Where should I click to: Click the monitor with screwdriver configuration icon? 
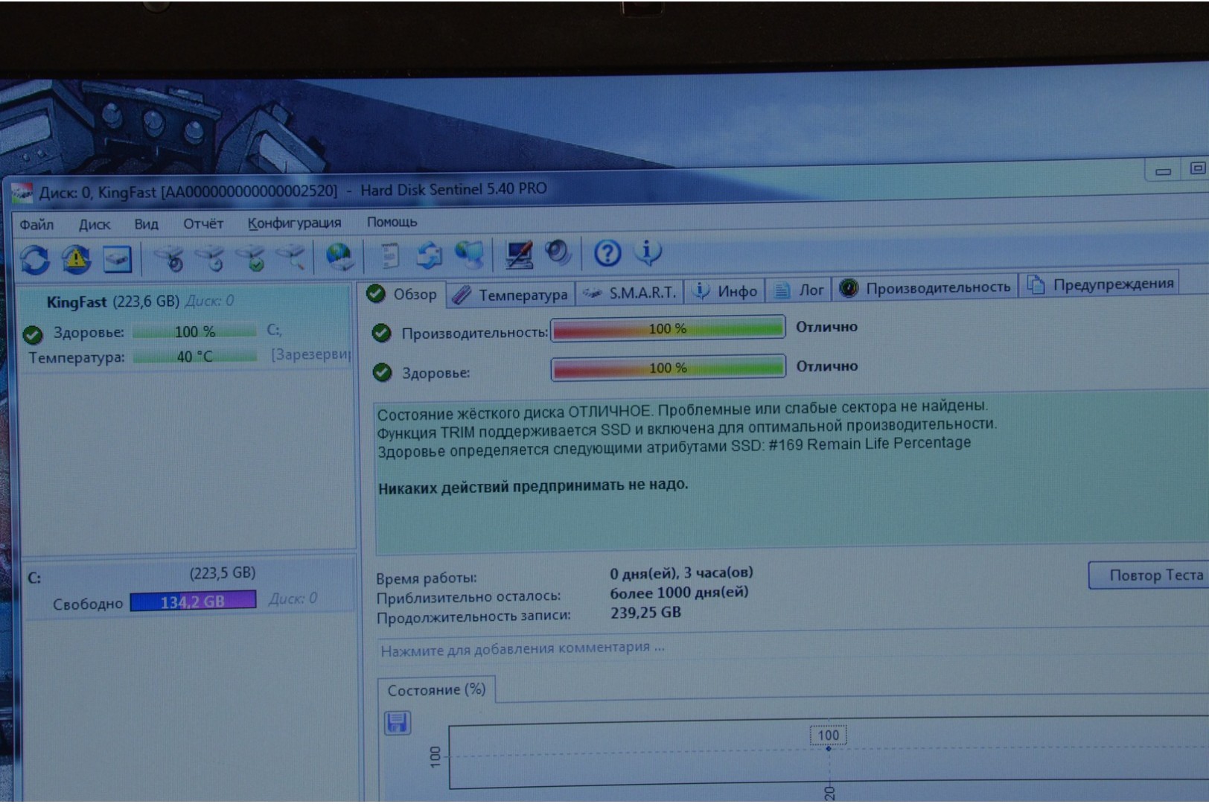click(x=518, y=255)
